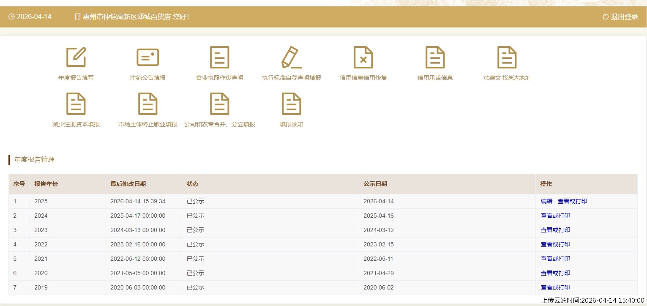Click 市场主体终止歇业填报 icon
The image size is (647, 306).
pyautogui.click(x=148, y=104)
